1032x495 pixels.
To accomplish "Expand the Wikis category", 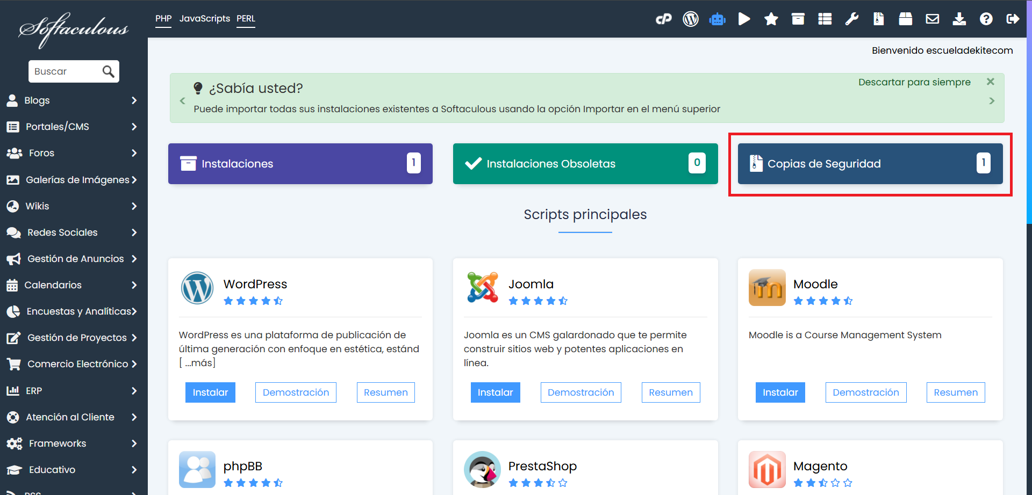I will click(74, 206).
